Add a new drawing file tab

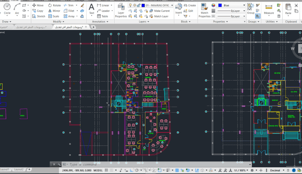[93, 27]
